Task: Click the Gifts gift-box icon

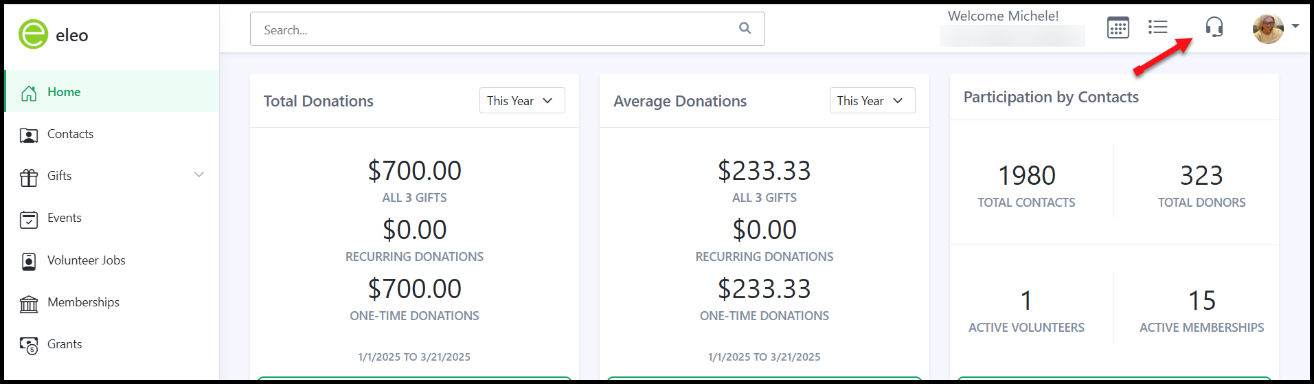Action: coord(29,177)
